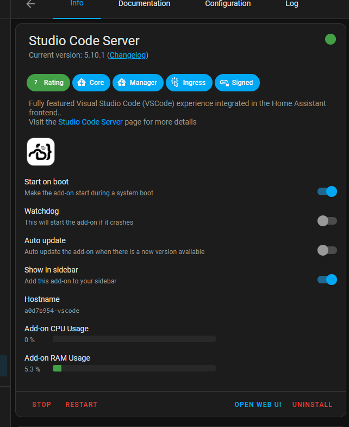Click the Signed badge chip
This screenshot has width=349, height=427.
point(237,83)
